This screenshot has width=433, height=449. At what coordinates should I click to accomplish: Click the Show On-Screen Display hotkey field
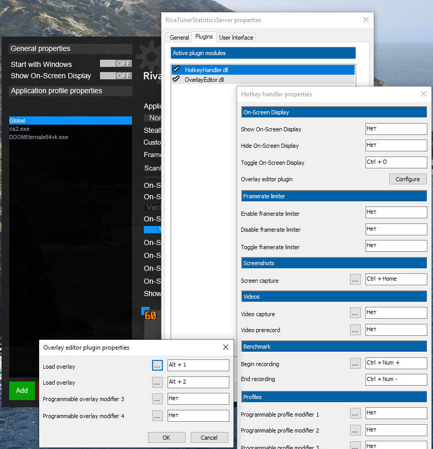click(x=396, y=129)
